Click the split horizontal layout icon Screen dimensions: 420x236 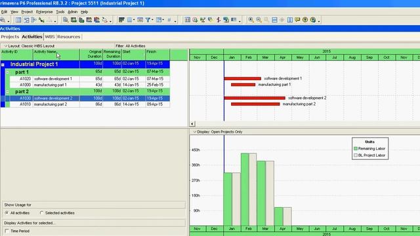(x=274, y=20)
